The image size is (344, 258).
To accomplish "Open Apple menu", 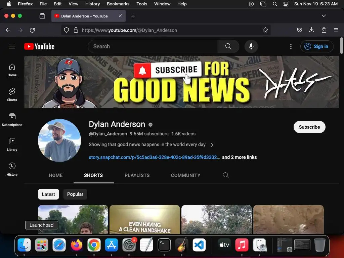I will (9, 4).
